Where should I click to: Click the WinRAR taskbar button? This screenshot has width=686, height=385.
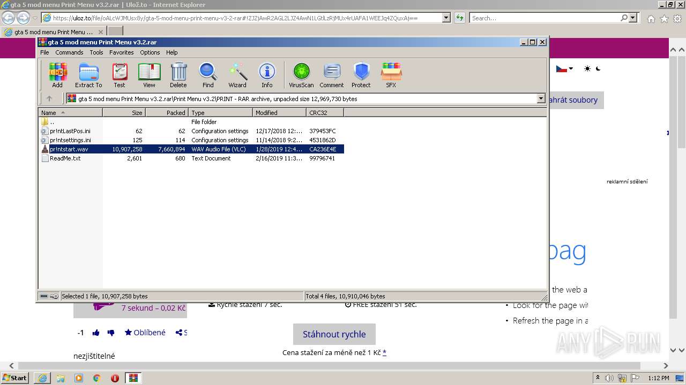coord(133,378)
